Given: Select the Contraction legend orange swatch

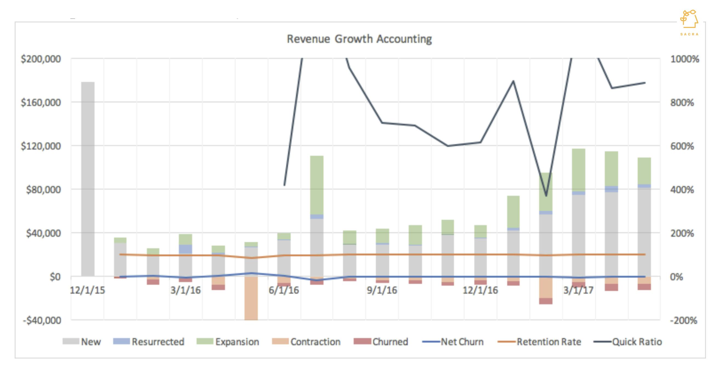Looking at the screenshot, I should click(x=280, y=341).
